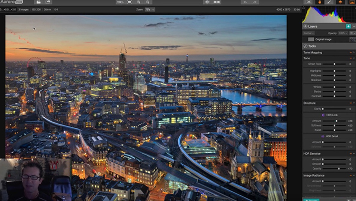Adjust the HDR Look Softness slider
Image resolution: width=356 pixels, height=201 pixels.
coord(334,125)
